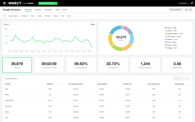Switch to the Events tab

[65, 10]
